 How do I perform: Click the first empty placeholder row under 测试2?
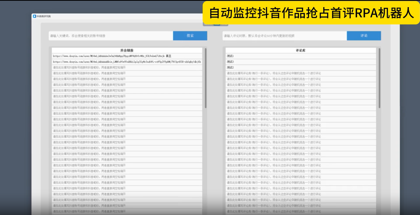[x=301, y=73]
